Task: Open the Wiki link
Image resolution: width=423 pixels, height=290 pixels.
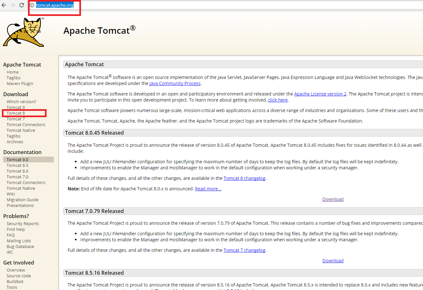Action: click(11, 194)
